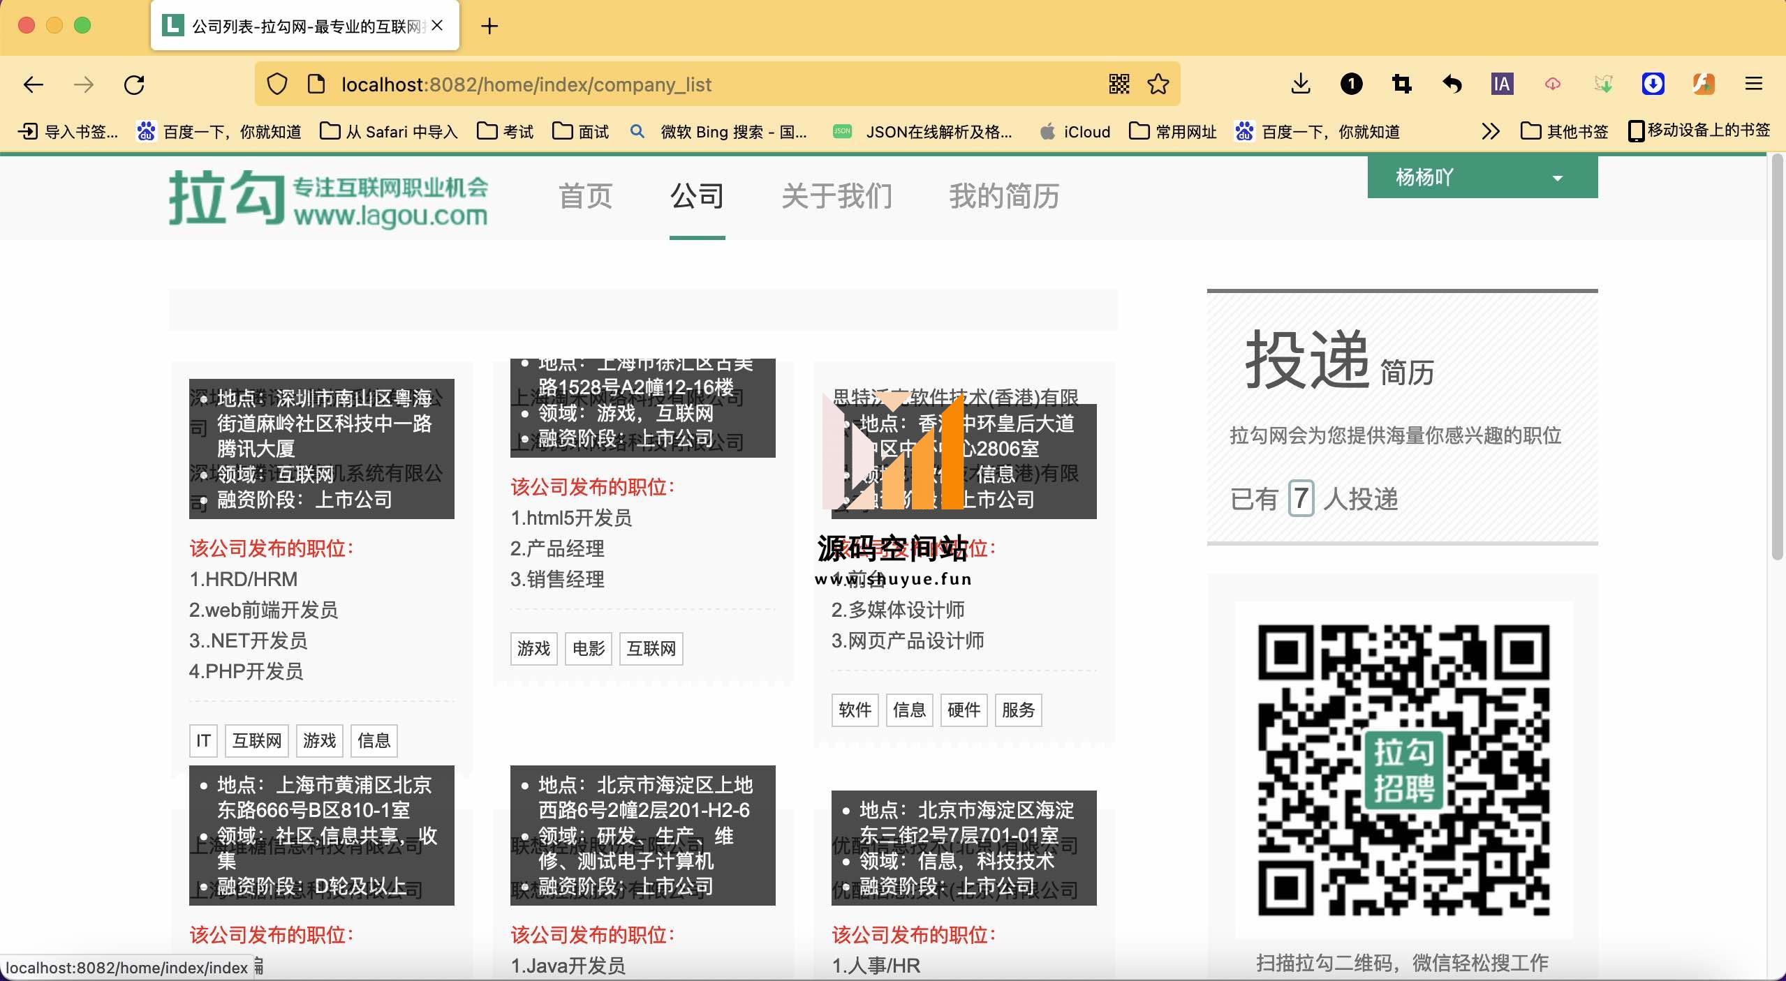Open the 3.销售经理 job link
Screen dimensions: 1786x981
coord(557,579)
